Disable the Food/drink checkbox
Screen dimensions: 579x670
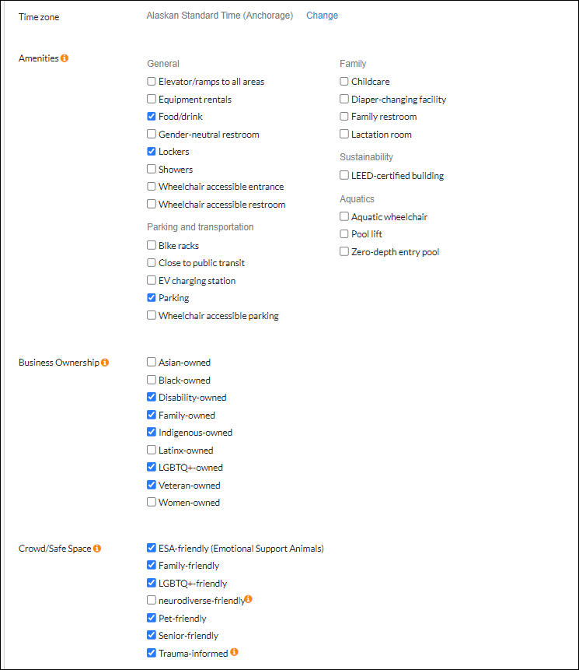[x=151, y=116]
